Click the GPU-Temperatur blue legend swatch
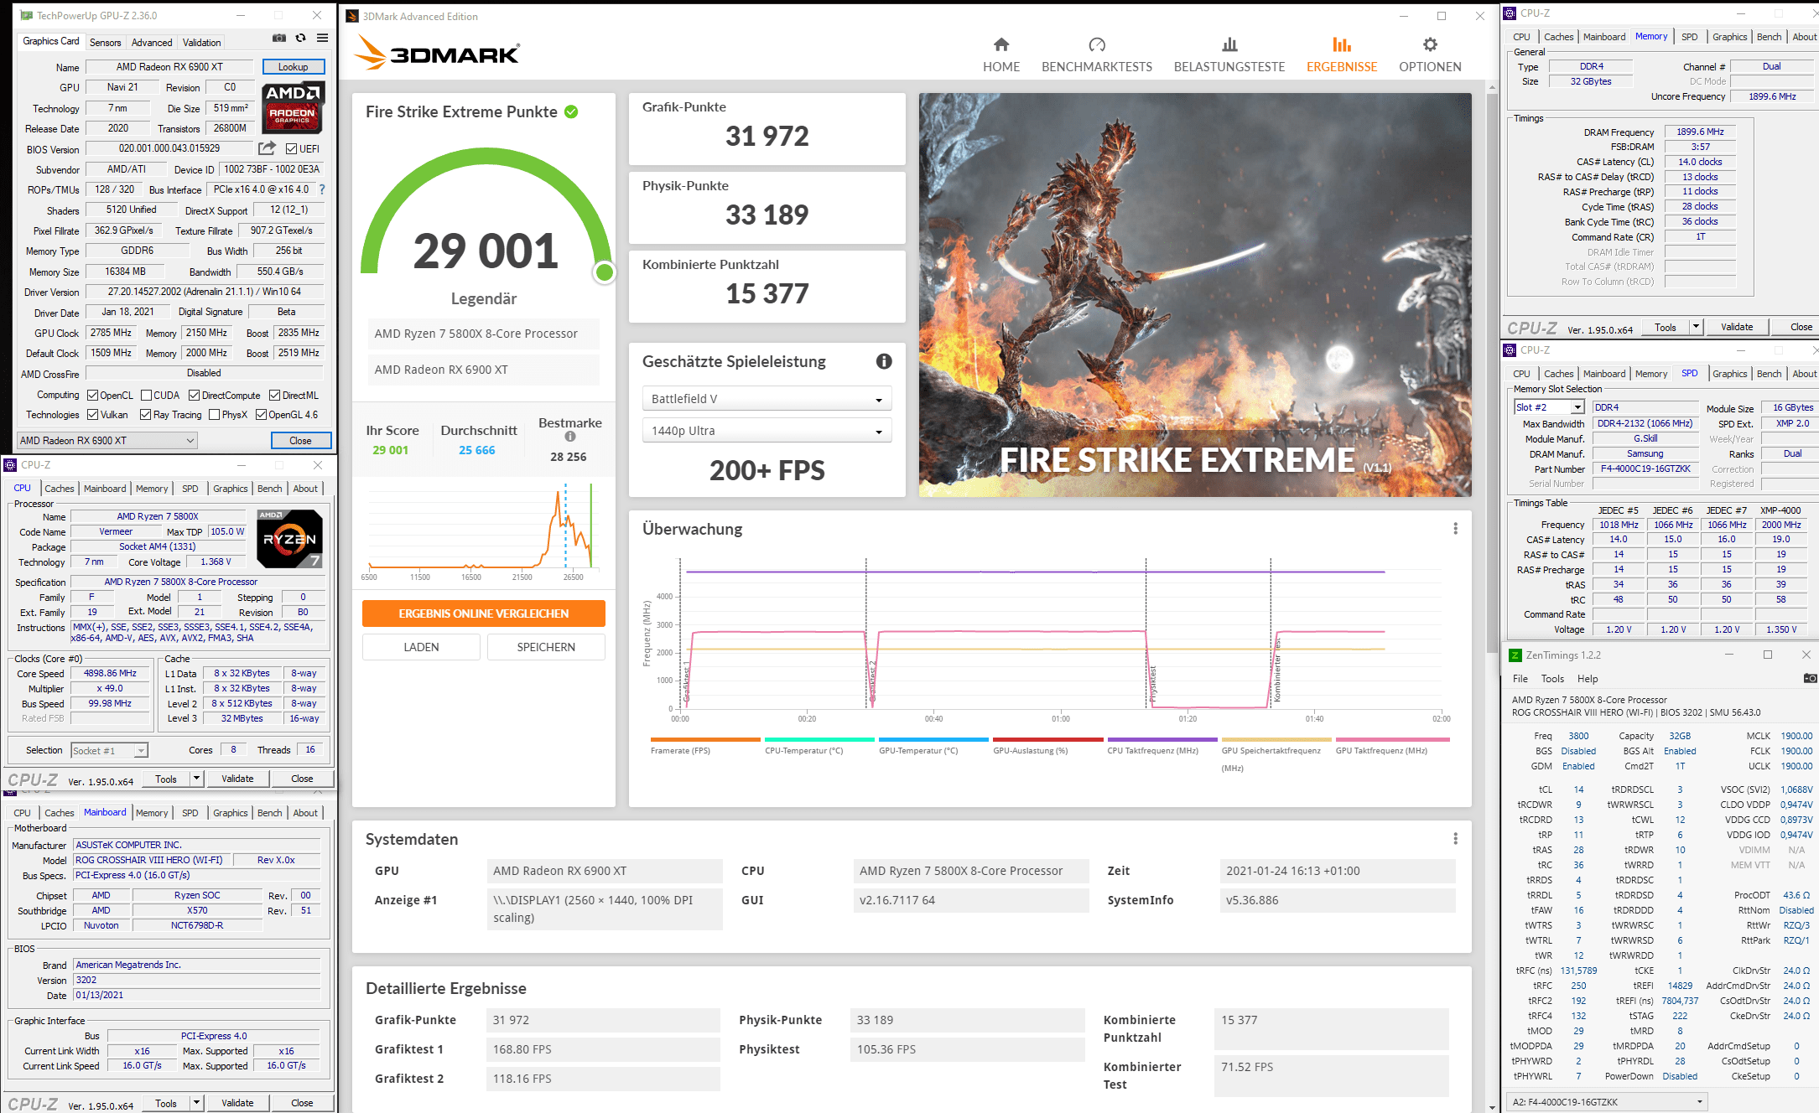This screenshot has width=1819, height=1113. (933, 739)
